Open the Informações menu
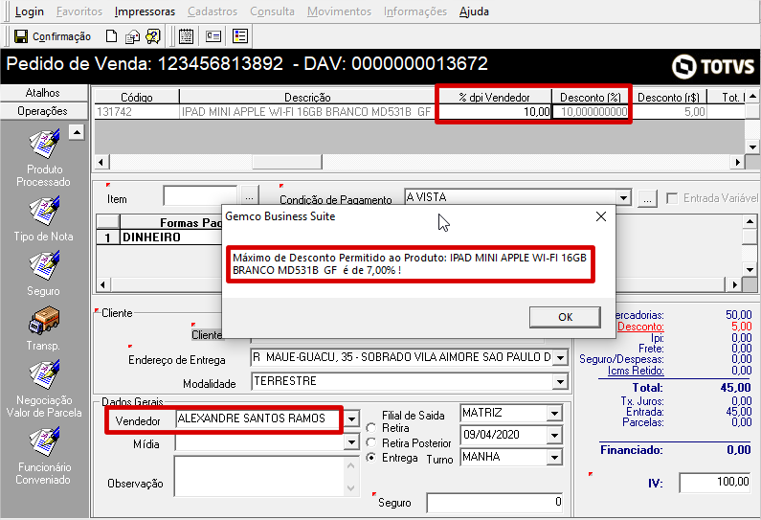This screenshot has width=761, height=520. click(414, 11)
